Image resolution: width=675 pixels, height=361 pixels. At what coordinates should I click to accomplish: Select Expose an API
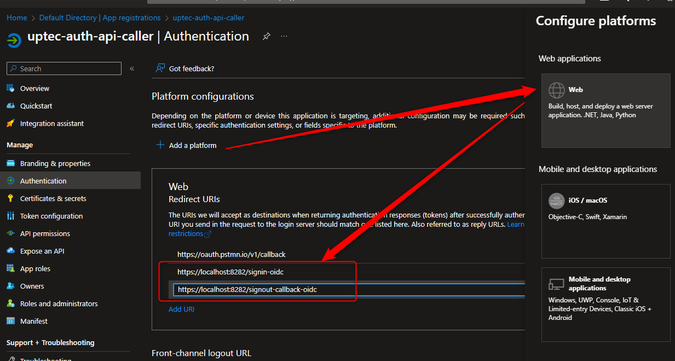[42, 251]
